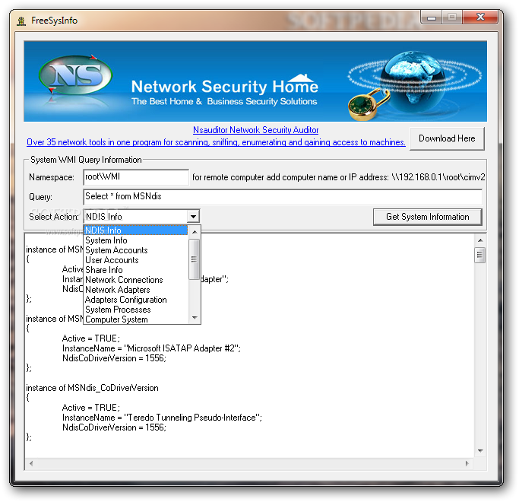Open the Nsauditor Network Security Auditor link
Image resolution: width=519 pixels, height=502 pixels.
click(x=255, y=130)
